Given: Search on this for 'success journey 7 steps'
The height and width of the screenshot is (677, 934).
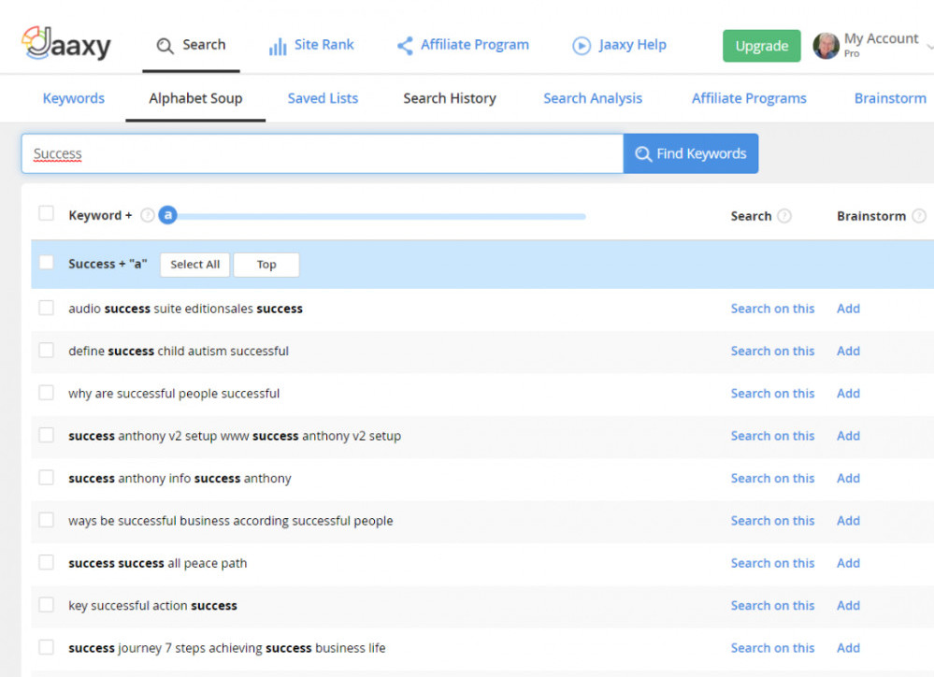Looking at the screenshot, I should click(772, 648).
